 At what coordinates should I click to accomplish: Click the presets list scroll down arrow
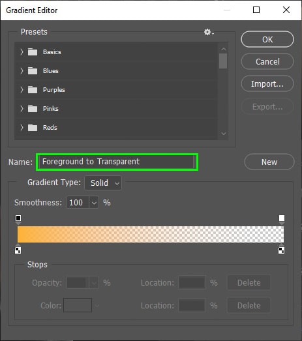(x=224, y=134)
